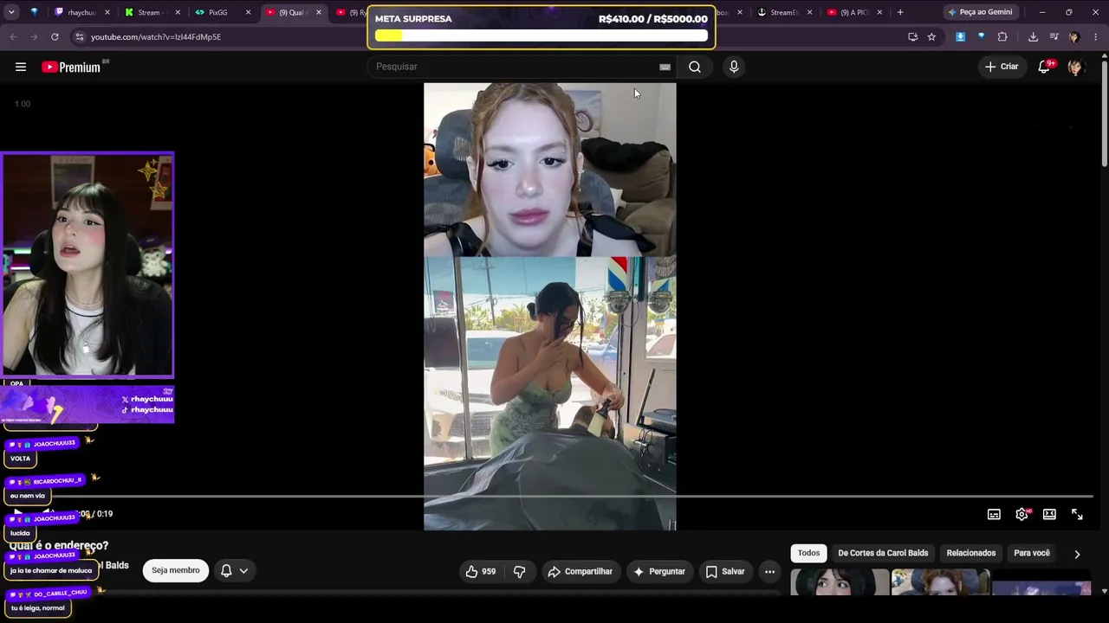The width and height of the screenshot is (1109, 623).
Task: Switch to the StreamElements tab
Action: point(784,12)
